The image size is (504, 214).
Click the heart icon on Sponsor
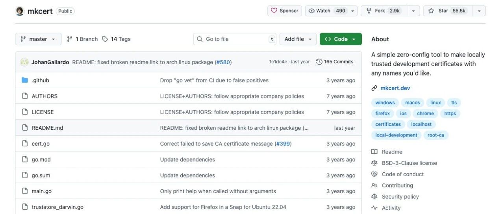coord(274,11)
